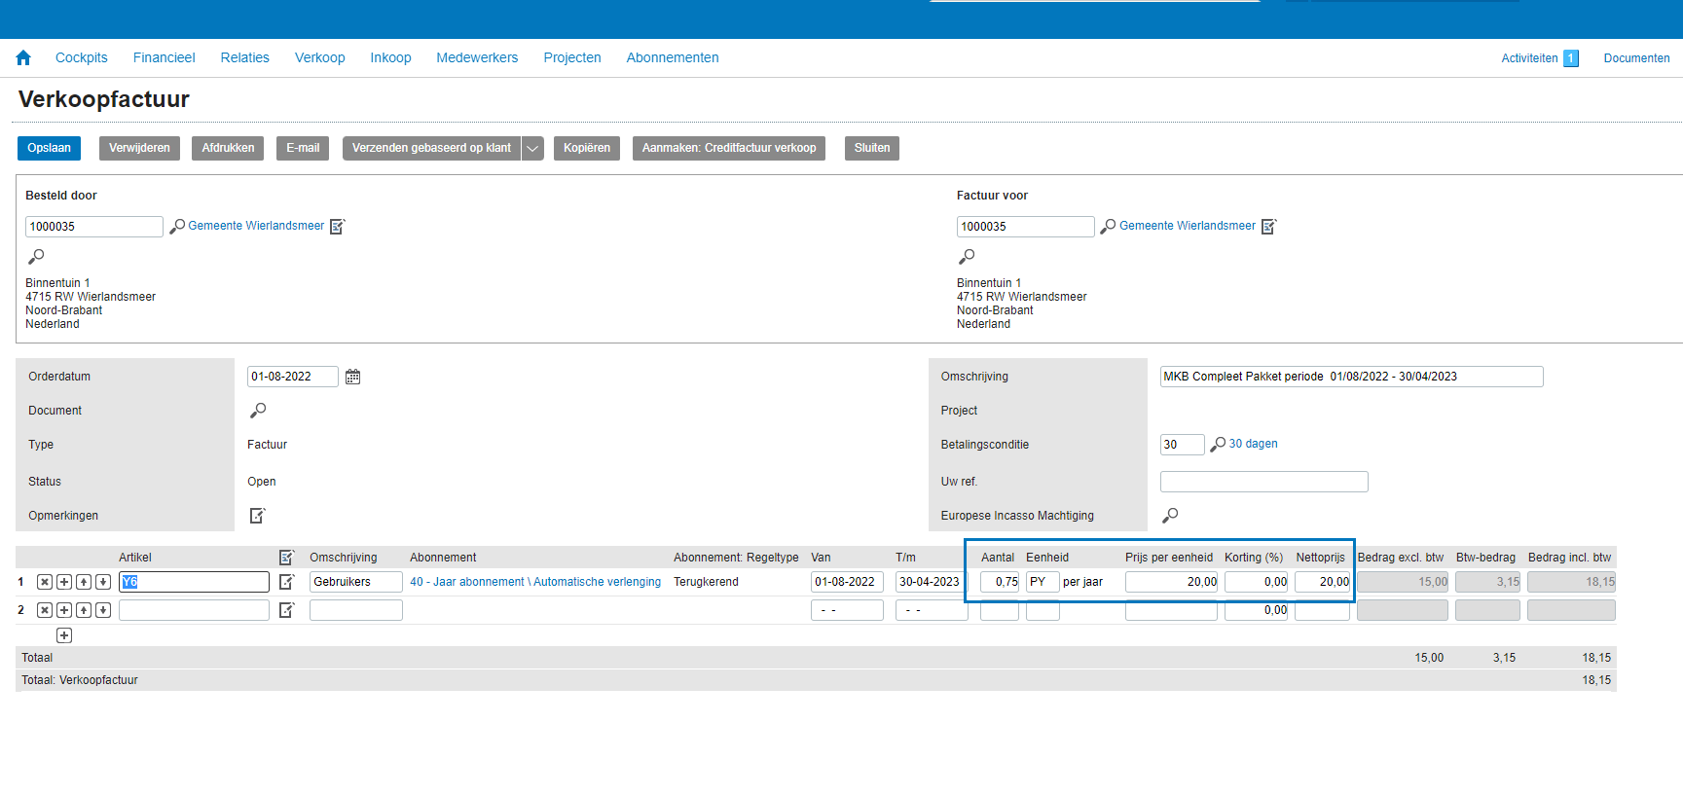Add new line below the table
1683x795 pixels.
coord(64,635)
